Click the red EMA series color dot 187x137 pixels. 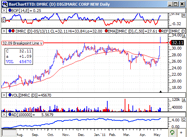point(106,31)
